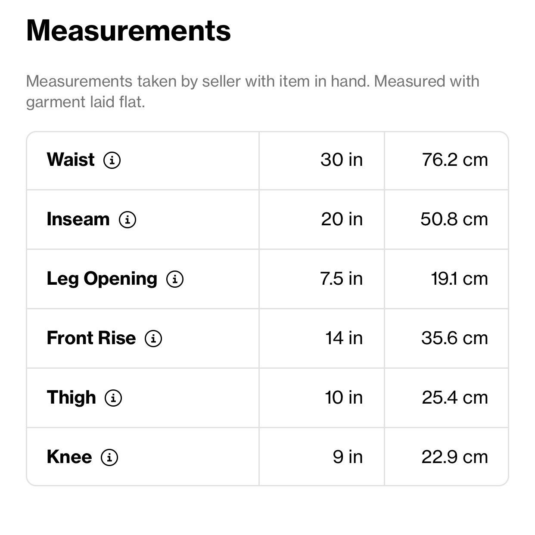
Task: Click the 76.2 cm waist value
Action: tap(455, 160)
